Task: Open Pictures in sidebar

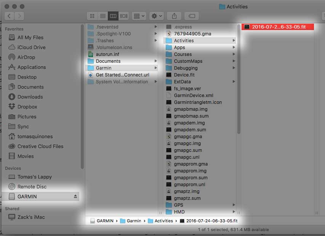Action: point(22,117)
